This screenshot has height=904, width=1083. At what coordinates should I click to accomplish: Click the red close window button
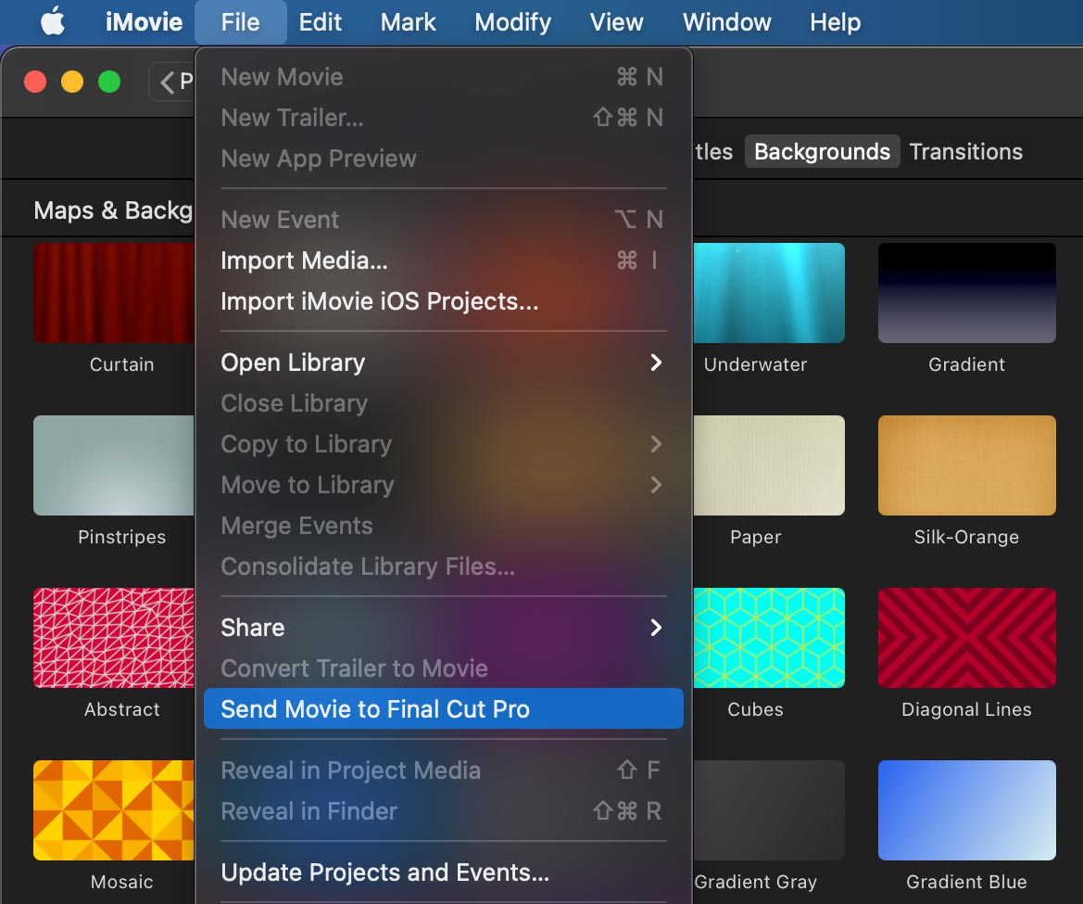pyautogui.click(x=35, y=82)
